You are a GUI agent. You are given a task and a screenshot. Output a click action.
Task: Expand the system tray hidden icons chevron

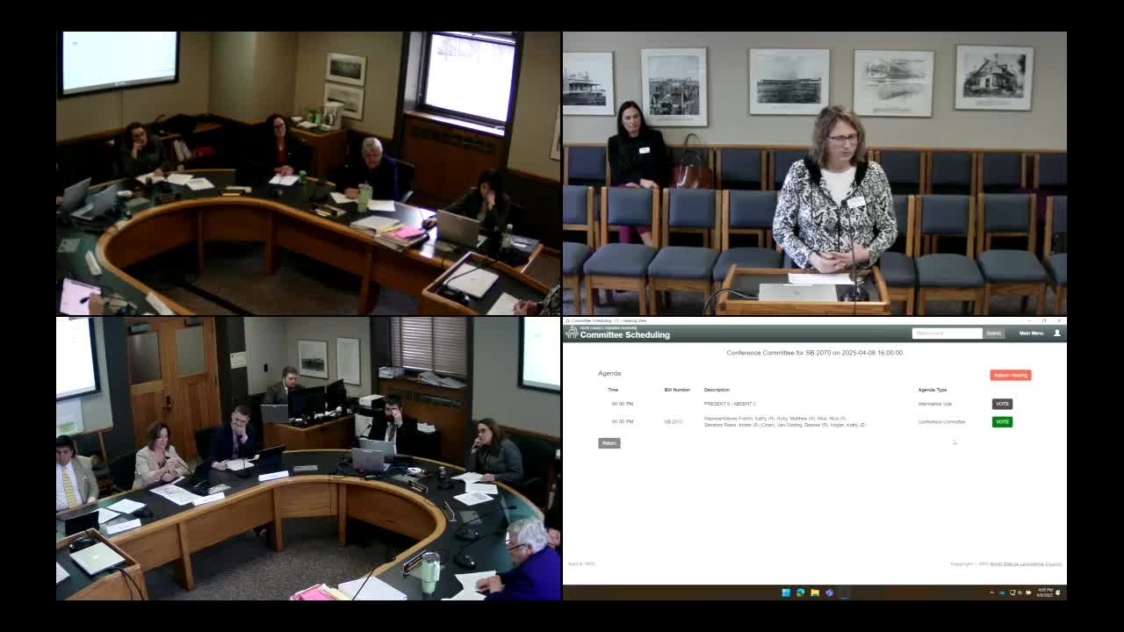click(992, 592)
